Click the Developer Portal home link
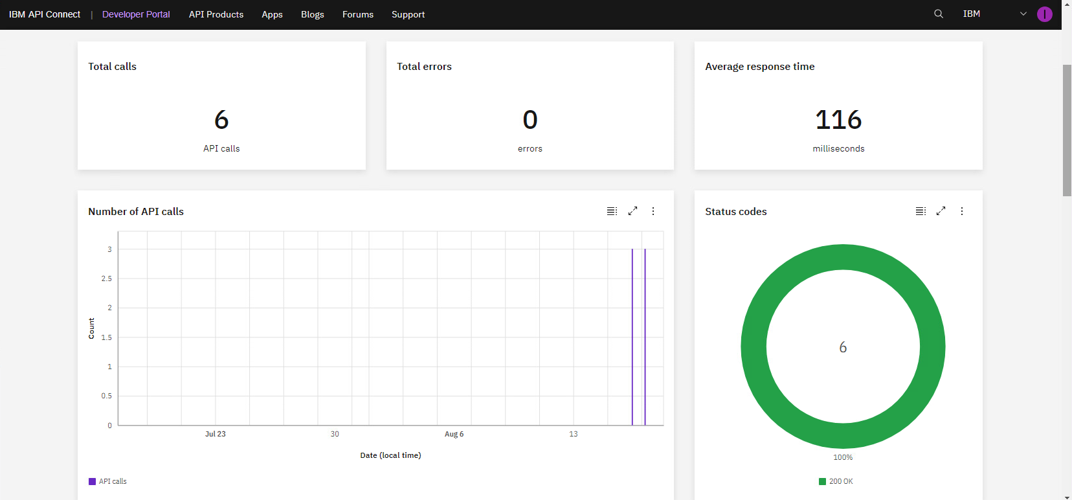Image resolution: width=1072 pixels, height=500 pixels. point(136,14)
